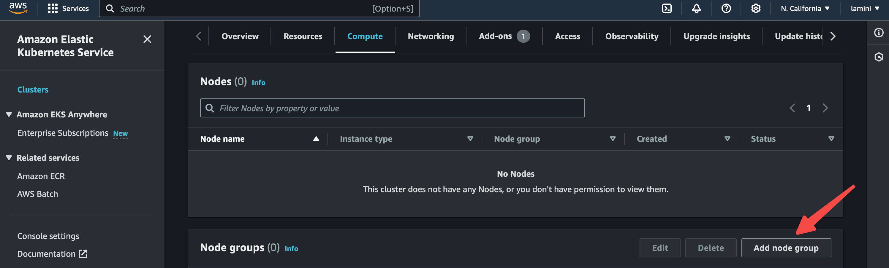889x268 pixels.
Task: Go to next page of Nodes
Action: tap(825, 108)
